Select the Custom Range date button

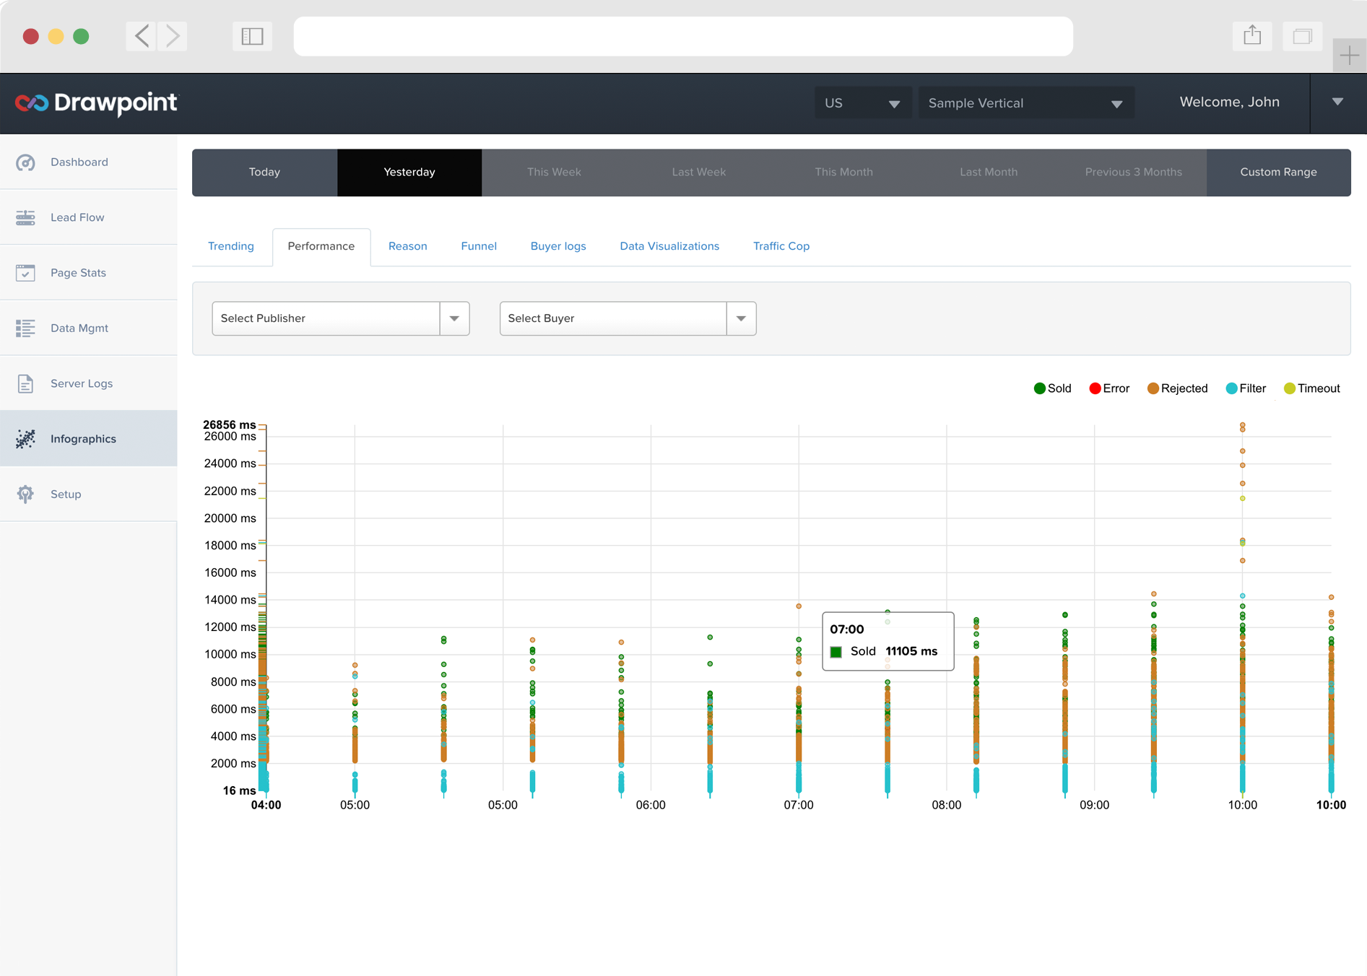(1278, 173)
